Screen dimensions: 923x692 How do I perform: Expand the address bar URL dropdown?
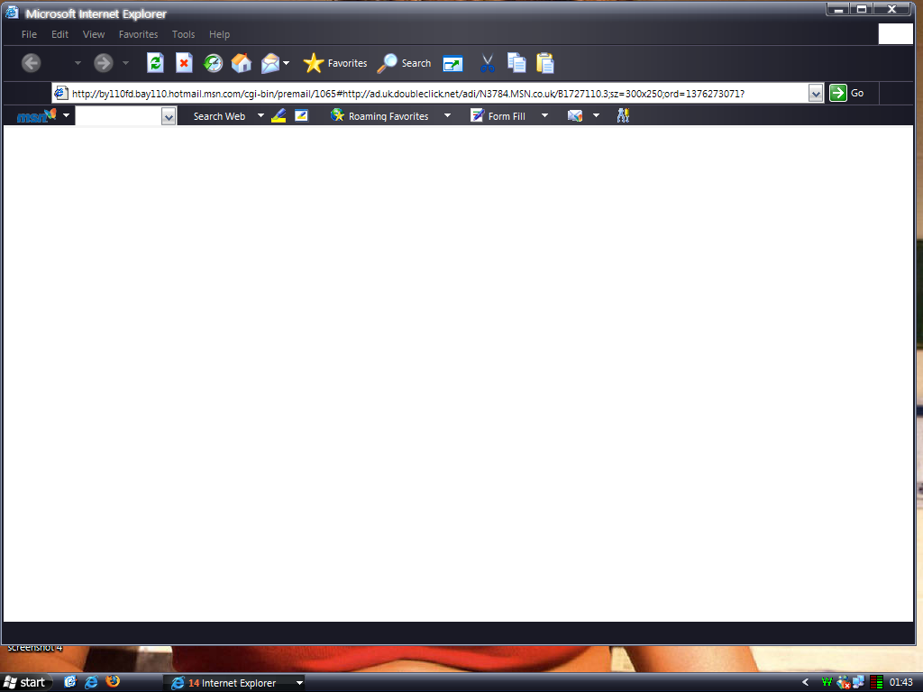pyautogui.click(x=816, y=93)
